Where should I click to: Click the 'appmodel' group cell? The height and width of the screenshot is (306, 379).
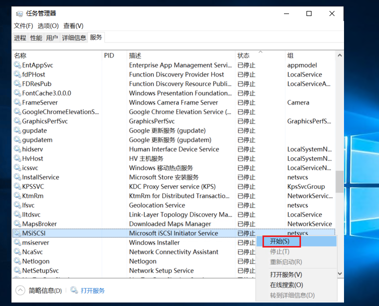pos(302,65)
